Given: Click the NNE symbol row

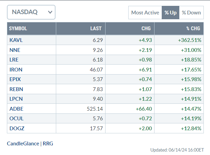Looking at the screenshot, I should click(14, 50).
